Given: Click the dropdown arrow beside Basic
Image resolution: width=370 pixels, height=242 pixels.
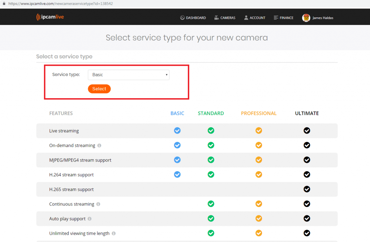Looking at the screenshot, I should [x=166, y=75].
